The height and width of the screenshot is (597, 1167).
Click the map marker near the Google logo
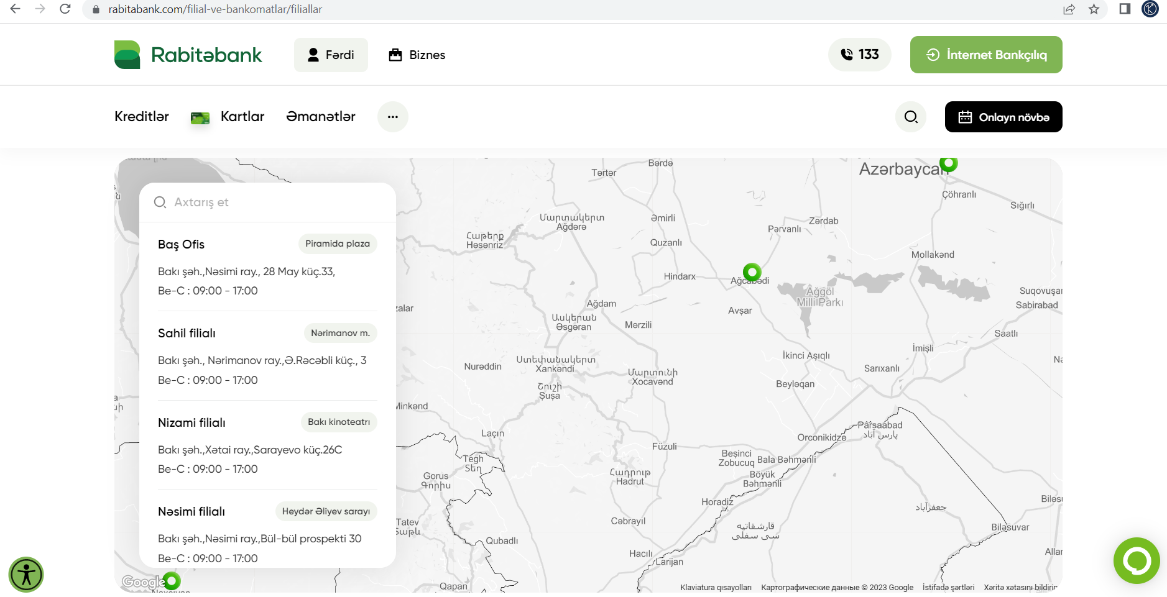click(172, 581)
